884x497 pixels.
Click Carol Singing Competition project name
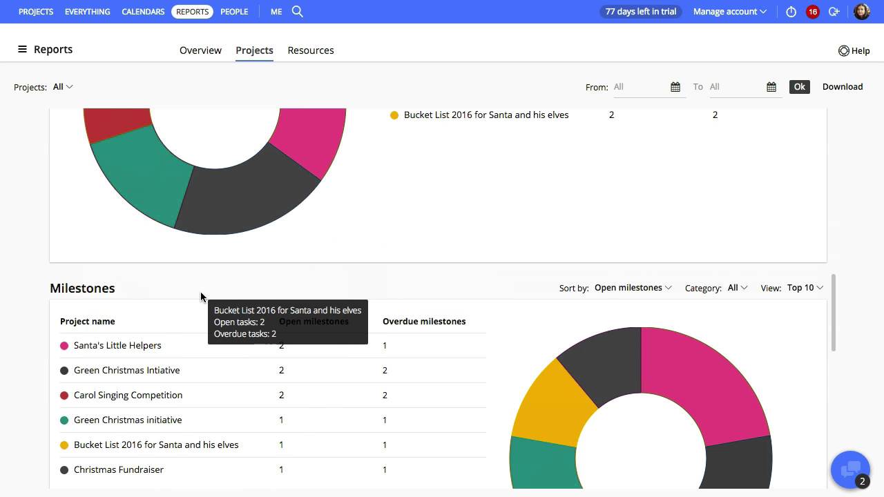click(x=128, y=396)
